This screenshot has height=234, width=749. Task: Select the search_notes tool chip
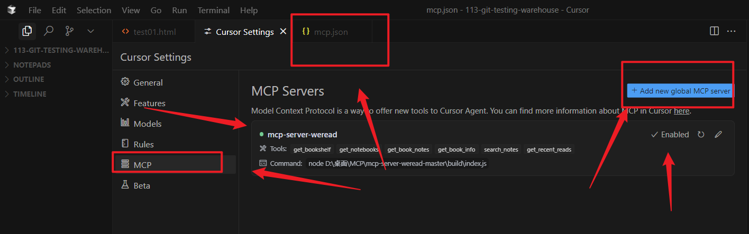(x=501, y=149)
